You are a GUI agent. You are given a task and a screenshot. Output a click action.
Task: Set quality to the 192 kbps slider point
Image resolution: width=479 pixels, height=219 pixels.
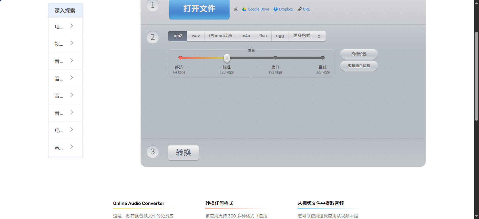pos(275,58)
